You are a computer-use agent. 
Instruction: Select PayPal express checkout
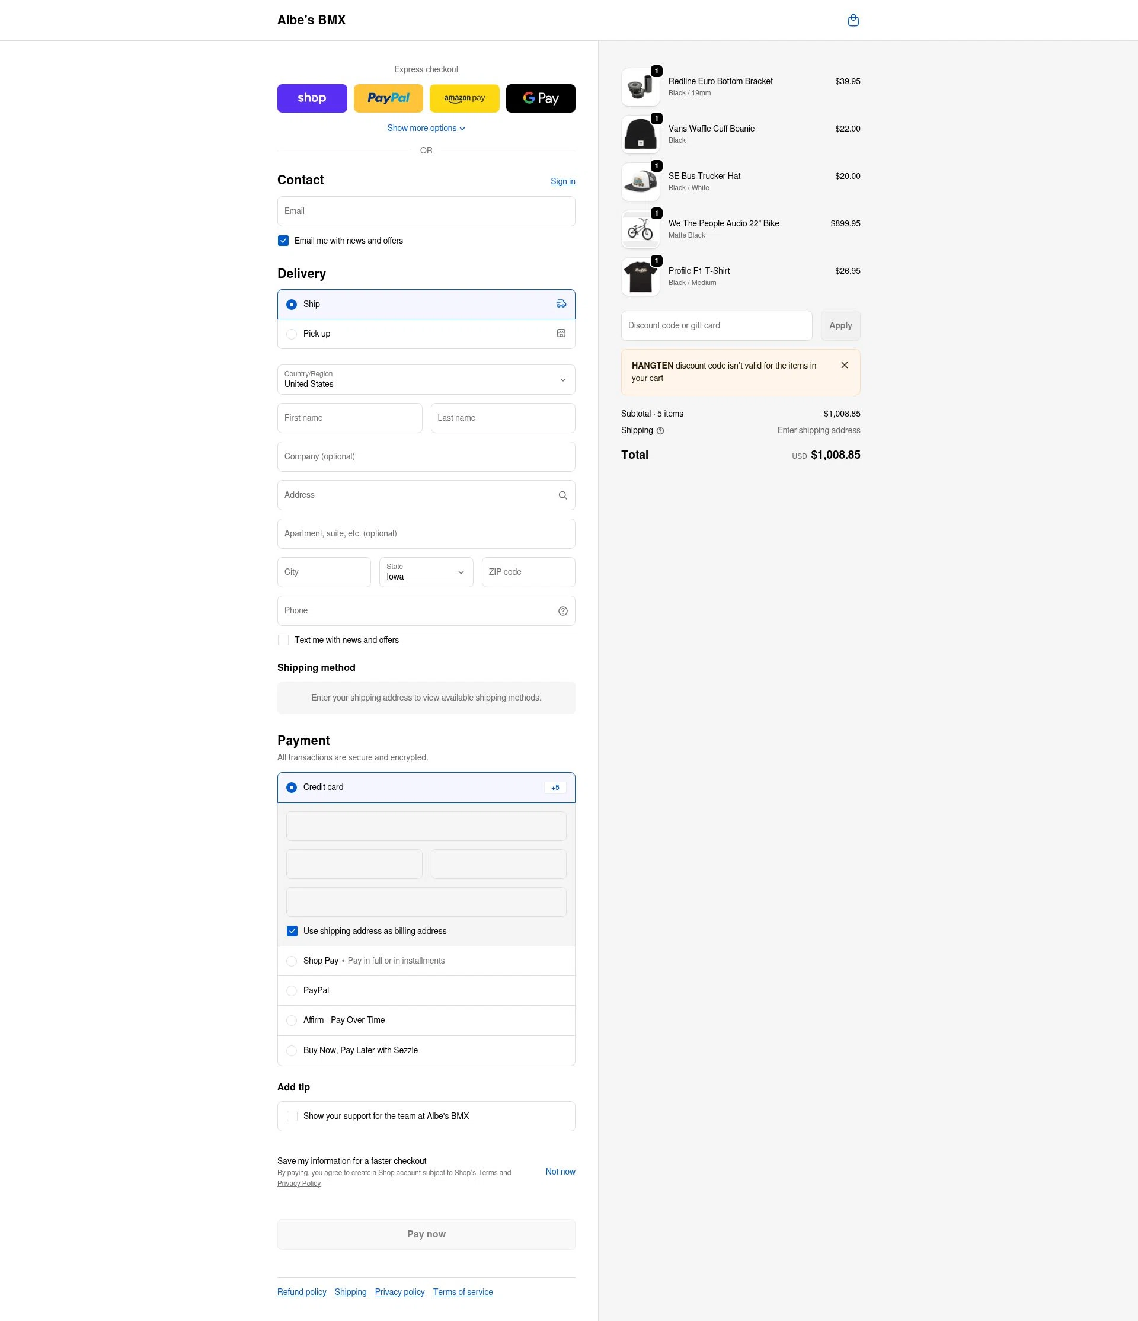[x=388, y=98]
